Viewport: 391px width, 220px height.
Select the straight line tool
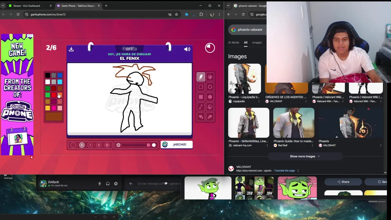(x=201, y=107)
